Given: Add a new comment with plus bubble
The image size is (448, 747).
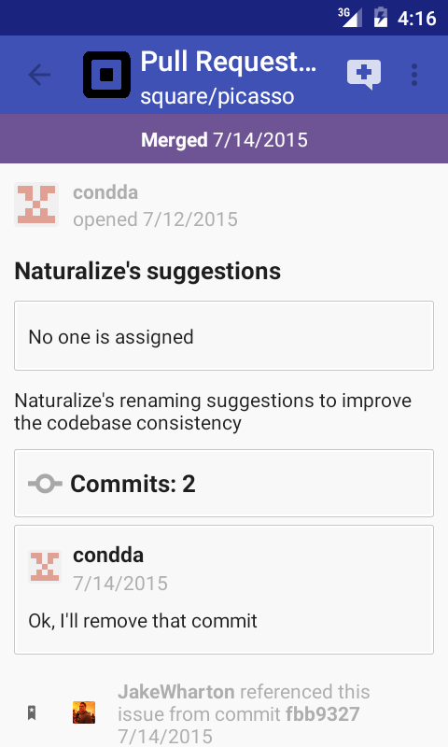Looking at the screenshot, I should pyautogui.click(x=364, y=75).
